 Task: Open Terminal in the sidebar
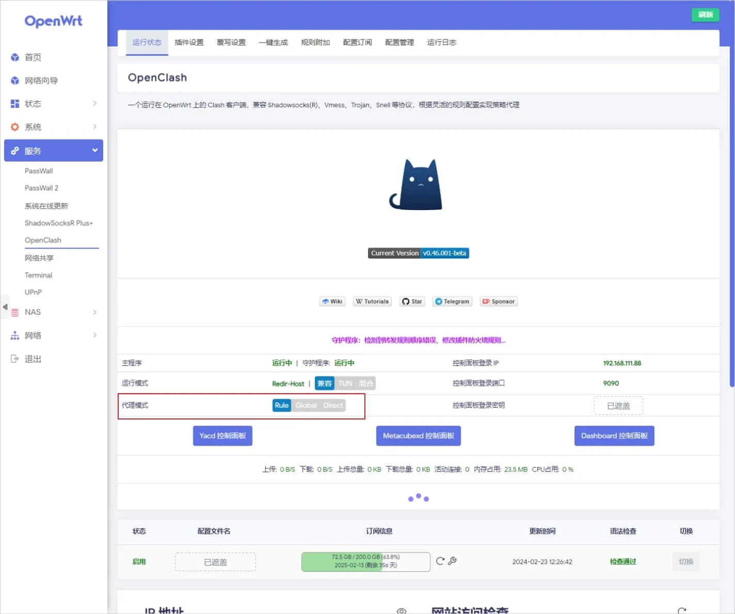tap(39, 276)
